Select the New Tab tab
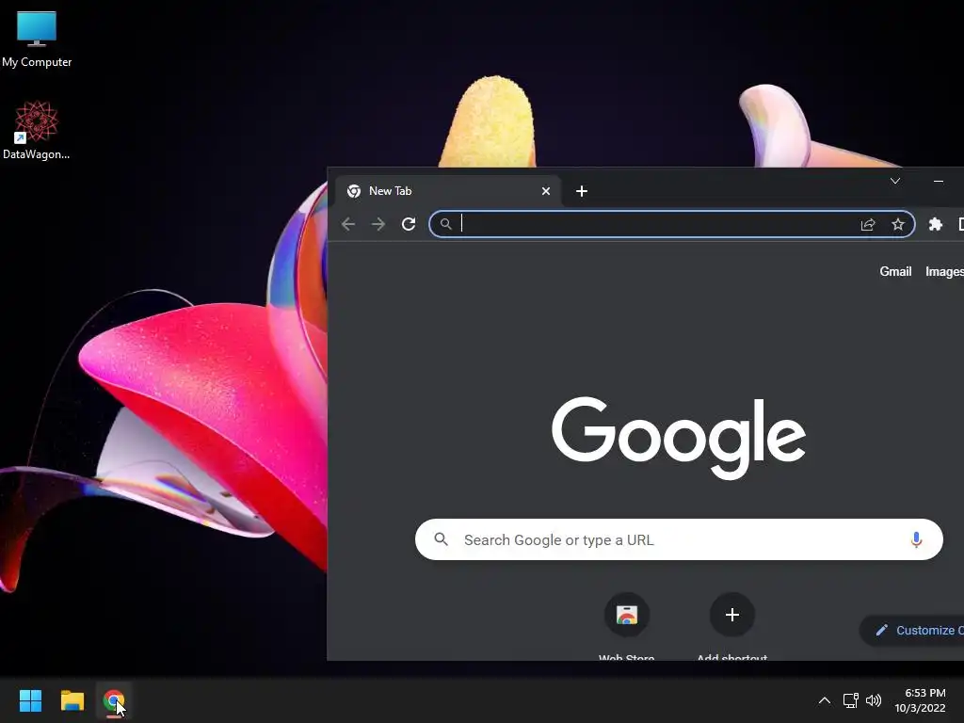 pos(448,191)
